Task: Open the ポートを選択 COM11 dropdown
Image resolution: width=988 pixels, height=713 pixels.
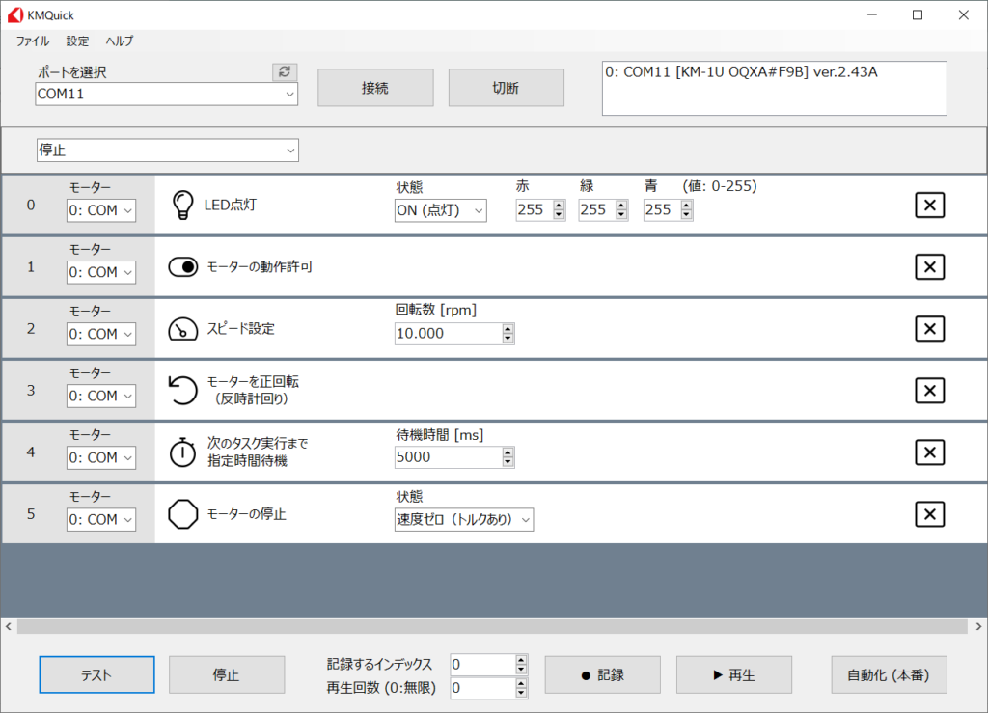Action: [x=166, y=94]
